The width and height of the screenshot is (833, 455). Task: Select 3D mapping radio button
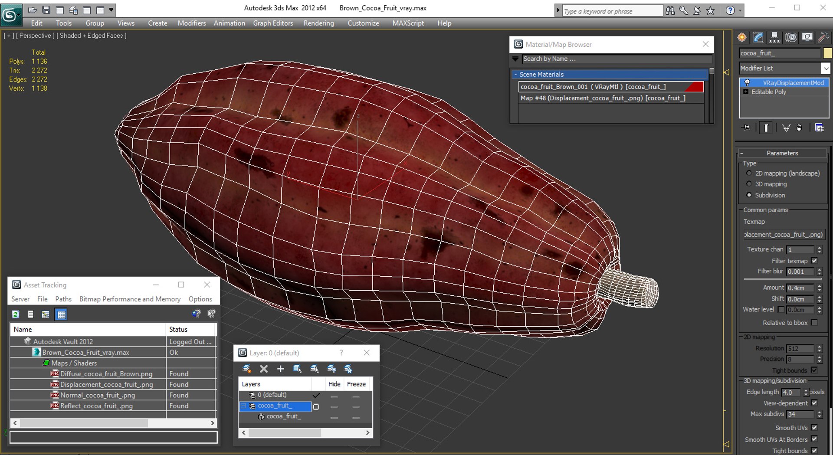(x=749, y=184)
